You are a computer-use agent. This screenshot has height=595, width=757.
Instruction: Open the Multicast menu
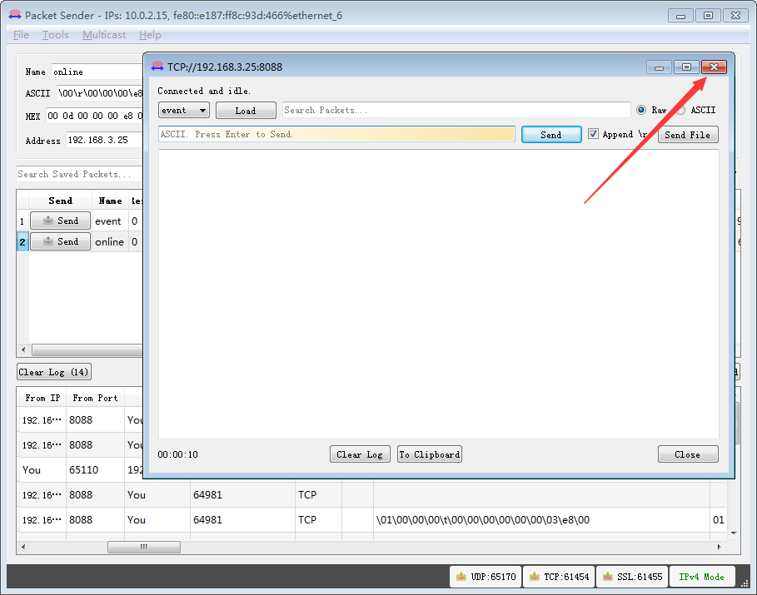tap(104, 35)
